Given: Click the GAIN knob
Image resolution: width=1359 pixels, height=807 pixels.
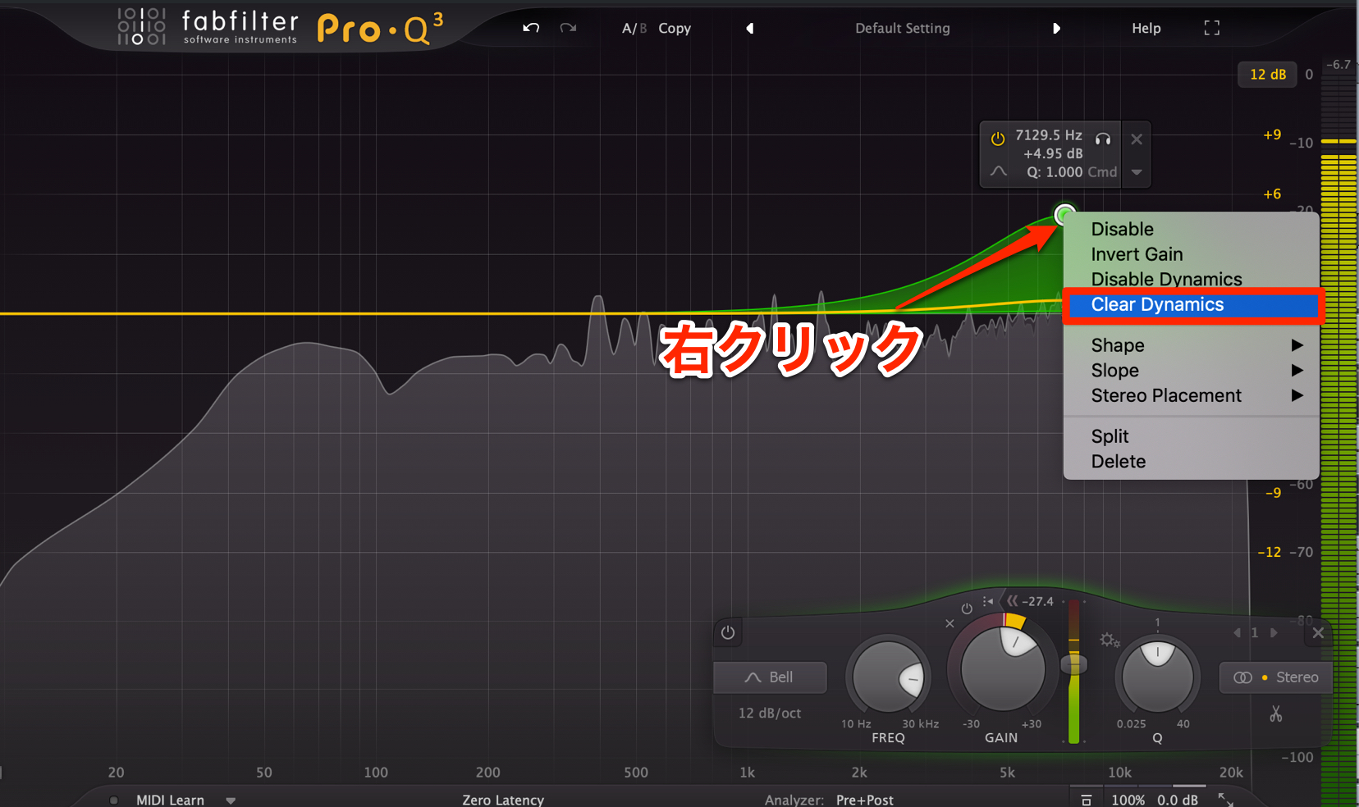Looking at the screenshot, I should pyautogui.click(x=1002, y=668).
